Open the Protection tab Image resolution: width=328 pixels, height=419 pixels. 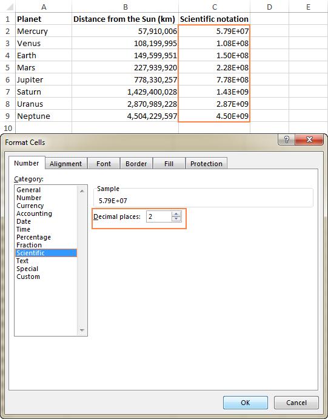point(206,164)
